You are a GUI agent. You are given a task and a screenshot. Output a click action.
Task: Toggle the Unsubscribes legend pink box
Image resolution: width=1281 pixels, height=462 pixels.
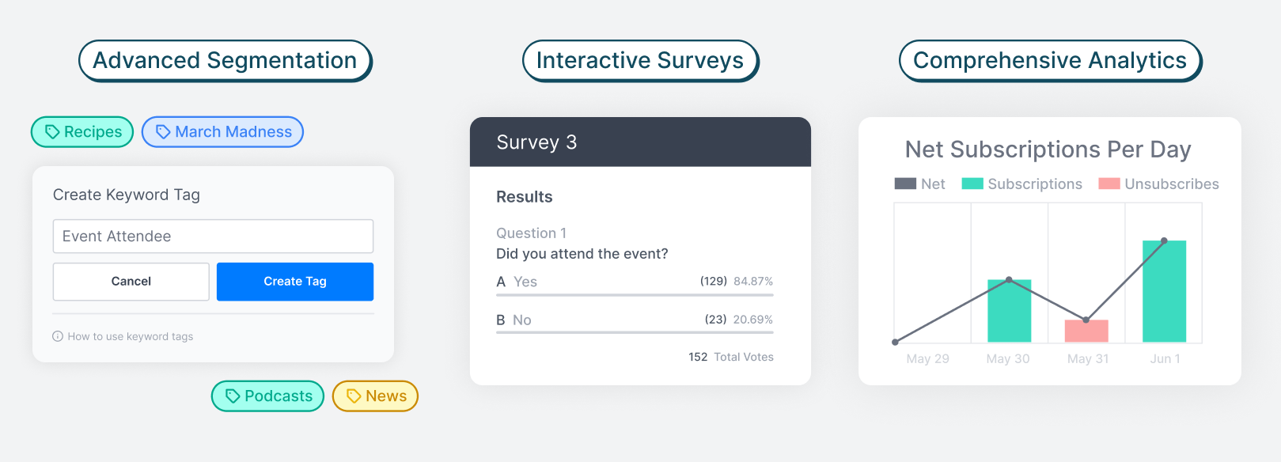coord(1109,184)
